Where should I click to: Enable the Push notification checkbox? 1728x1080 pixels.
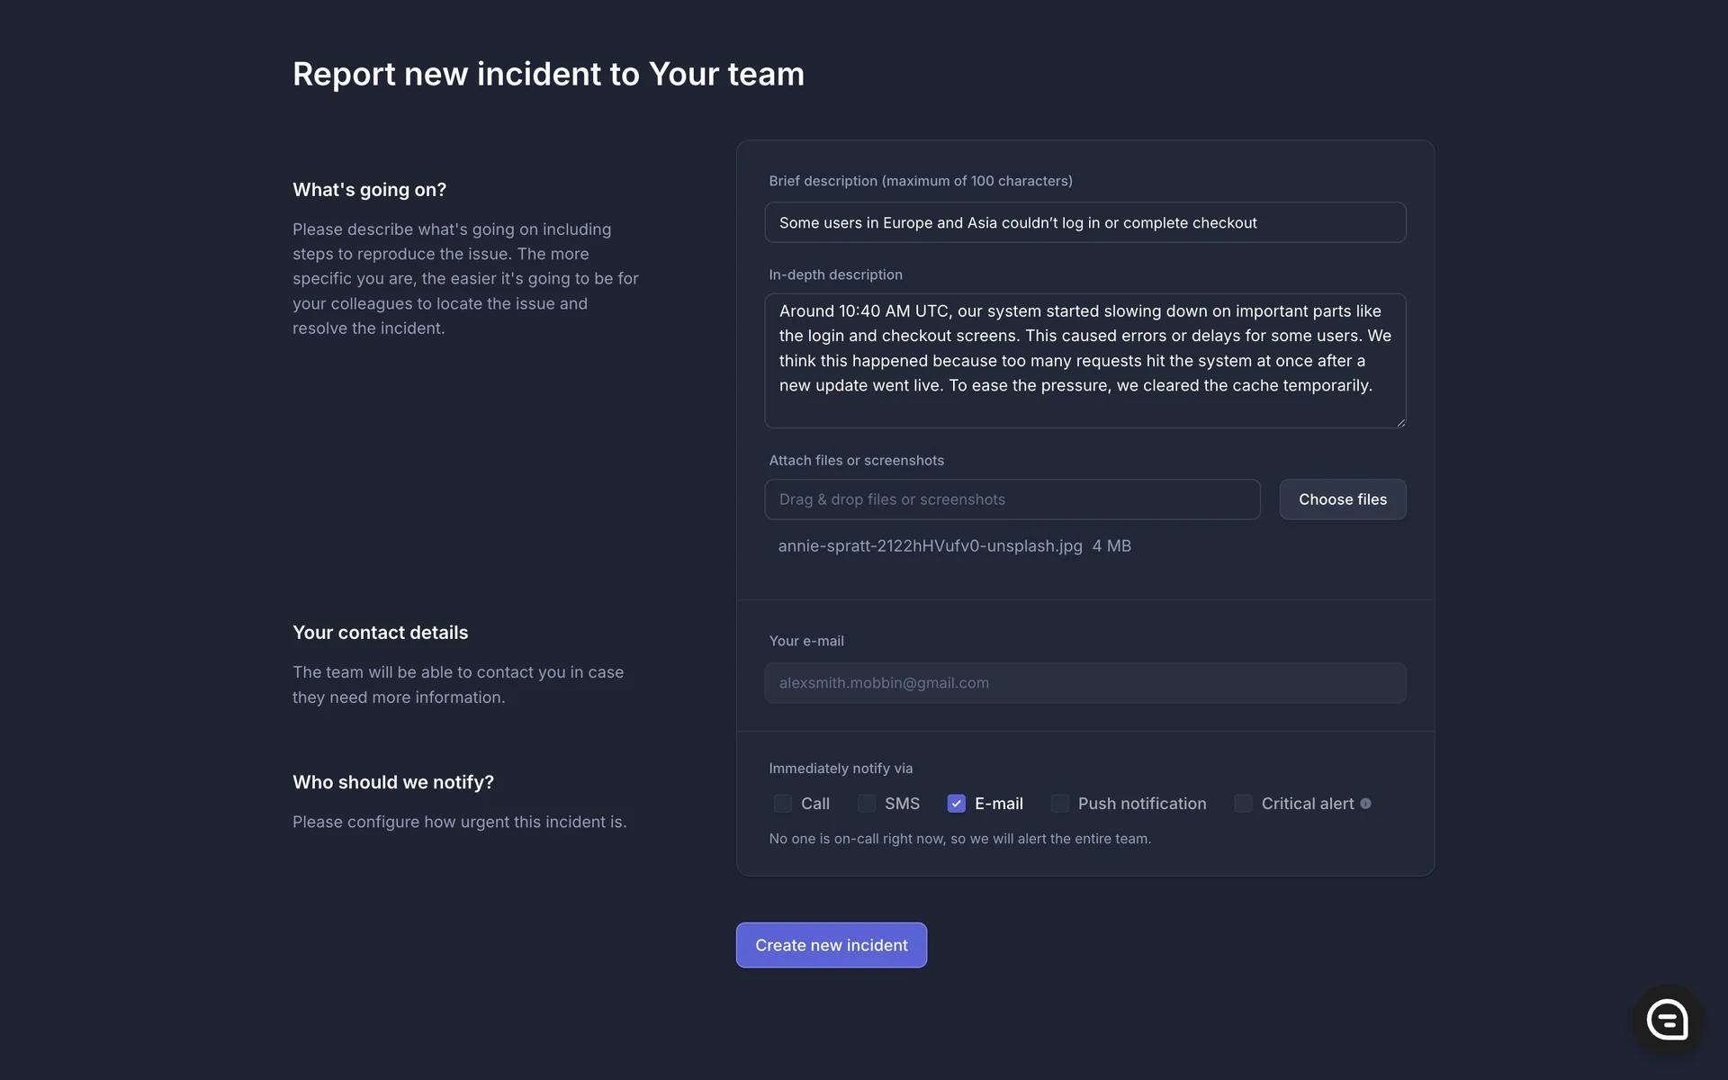point(1059,804)
